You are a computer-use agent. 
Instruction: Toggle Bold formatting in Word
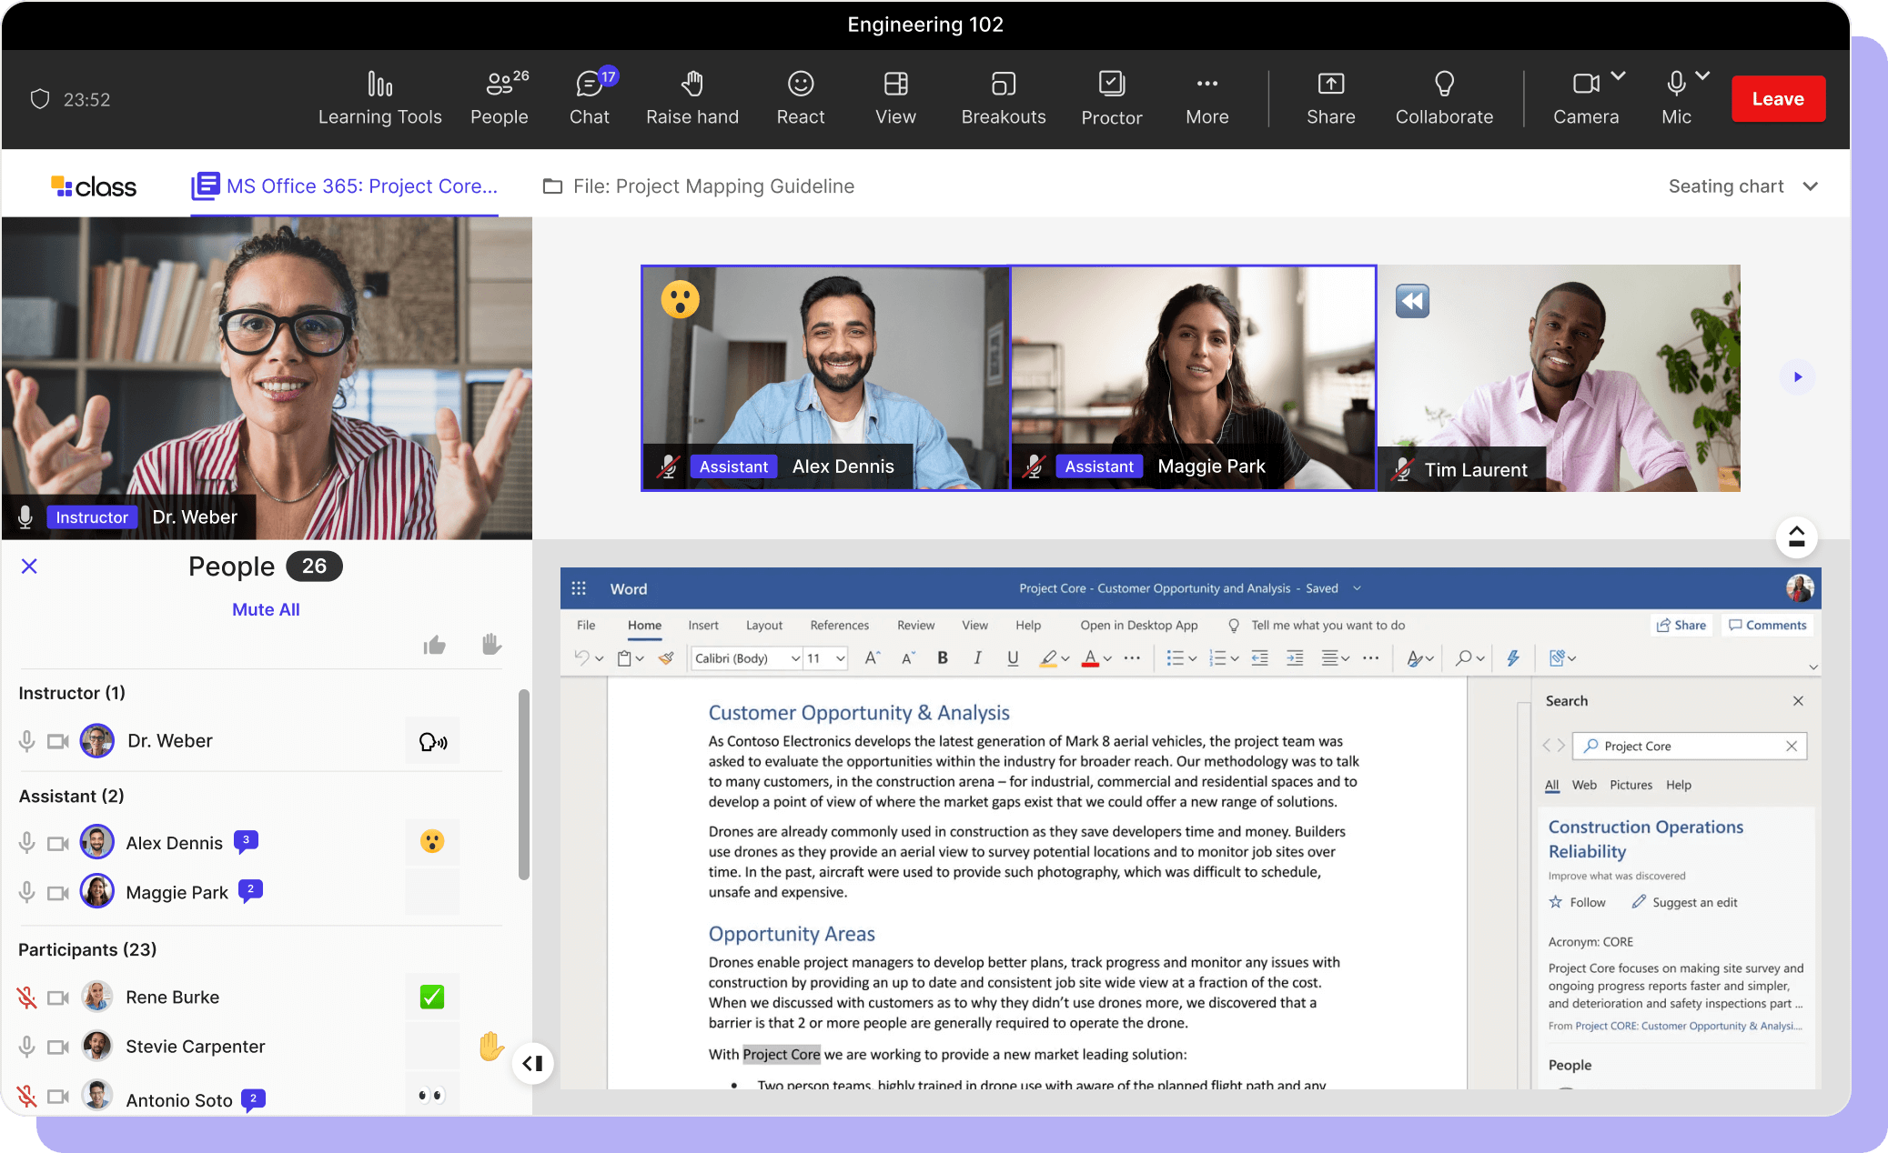pyautogui.click(x=943, y=657)
